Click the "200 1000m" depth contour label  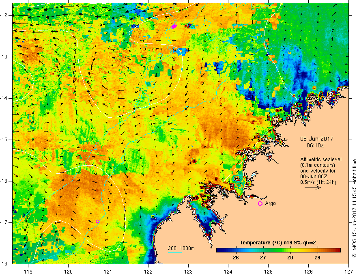(181, 248)
